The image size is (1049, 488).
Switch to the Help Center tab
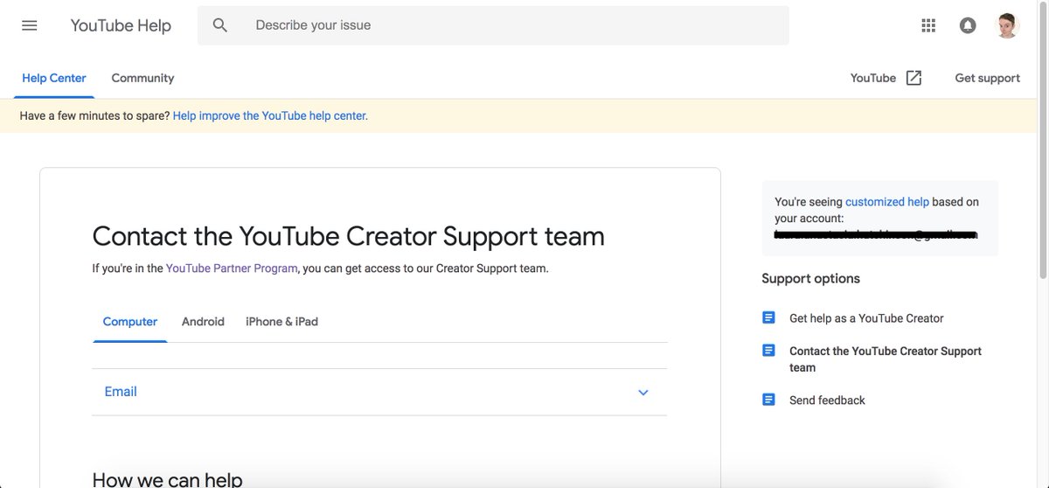pyautogui.click(x=54, y=78)
